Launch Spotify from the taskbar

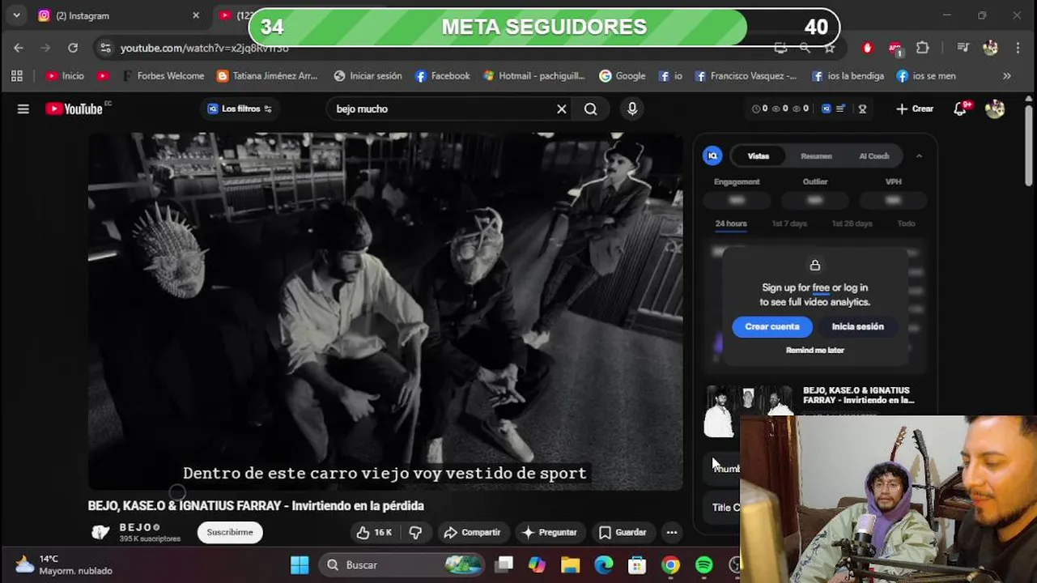click(x=704, y=564)
